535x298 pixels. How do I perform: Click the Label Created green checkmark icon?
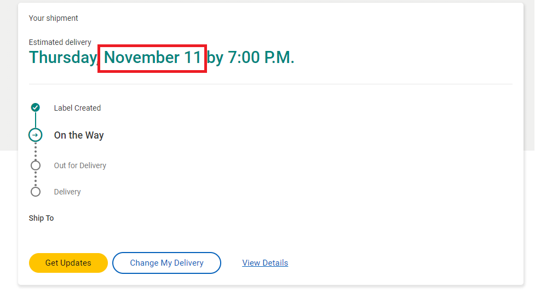pos(36,107)
